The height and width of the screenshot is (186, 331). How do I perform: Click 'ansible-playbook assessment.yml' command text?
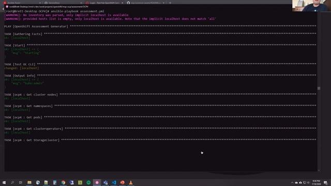coord(78,11)
